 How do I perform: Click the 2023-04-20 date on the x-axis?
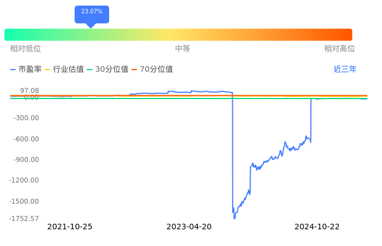(189, 227)
